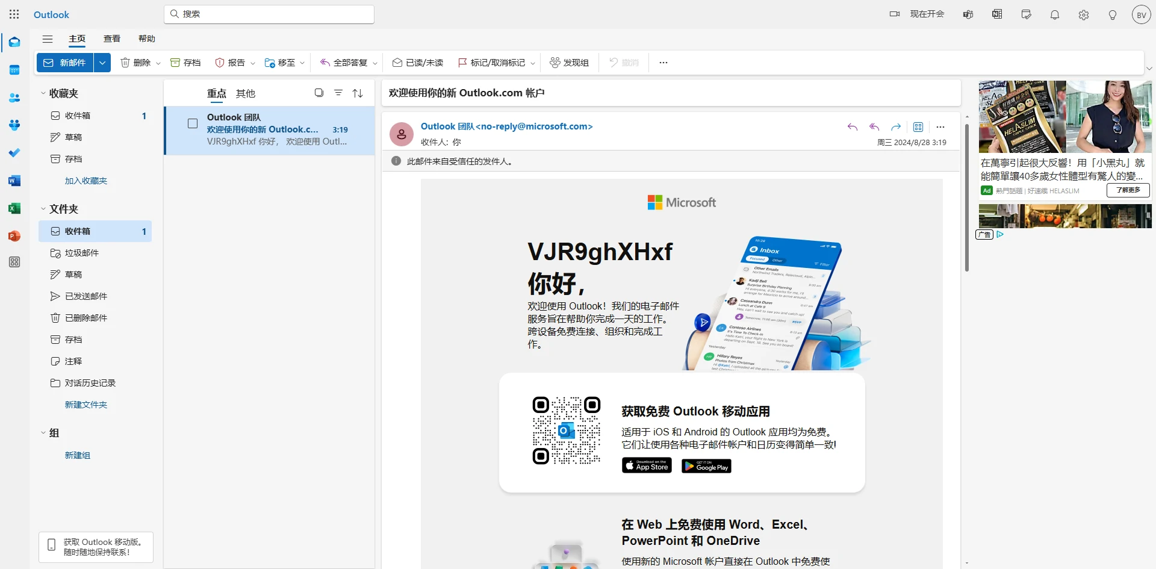1156x569 pixels.
Task: Click the reading pane vertical scrollbar
Action: 967,199
